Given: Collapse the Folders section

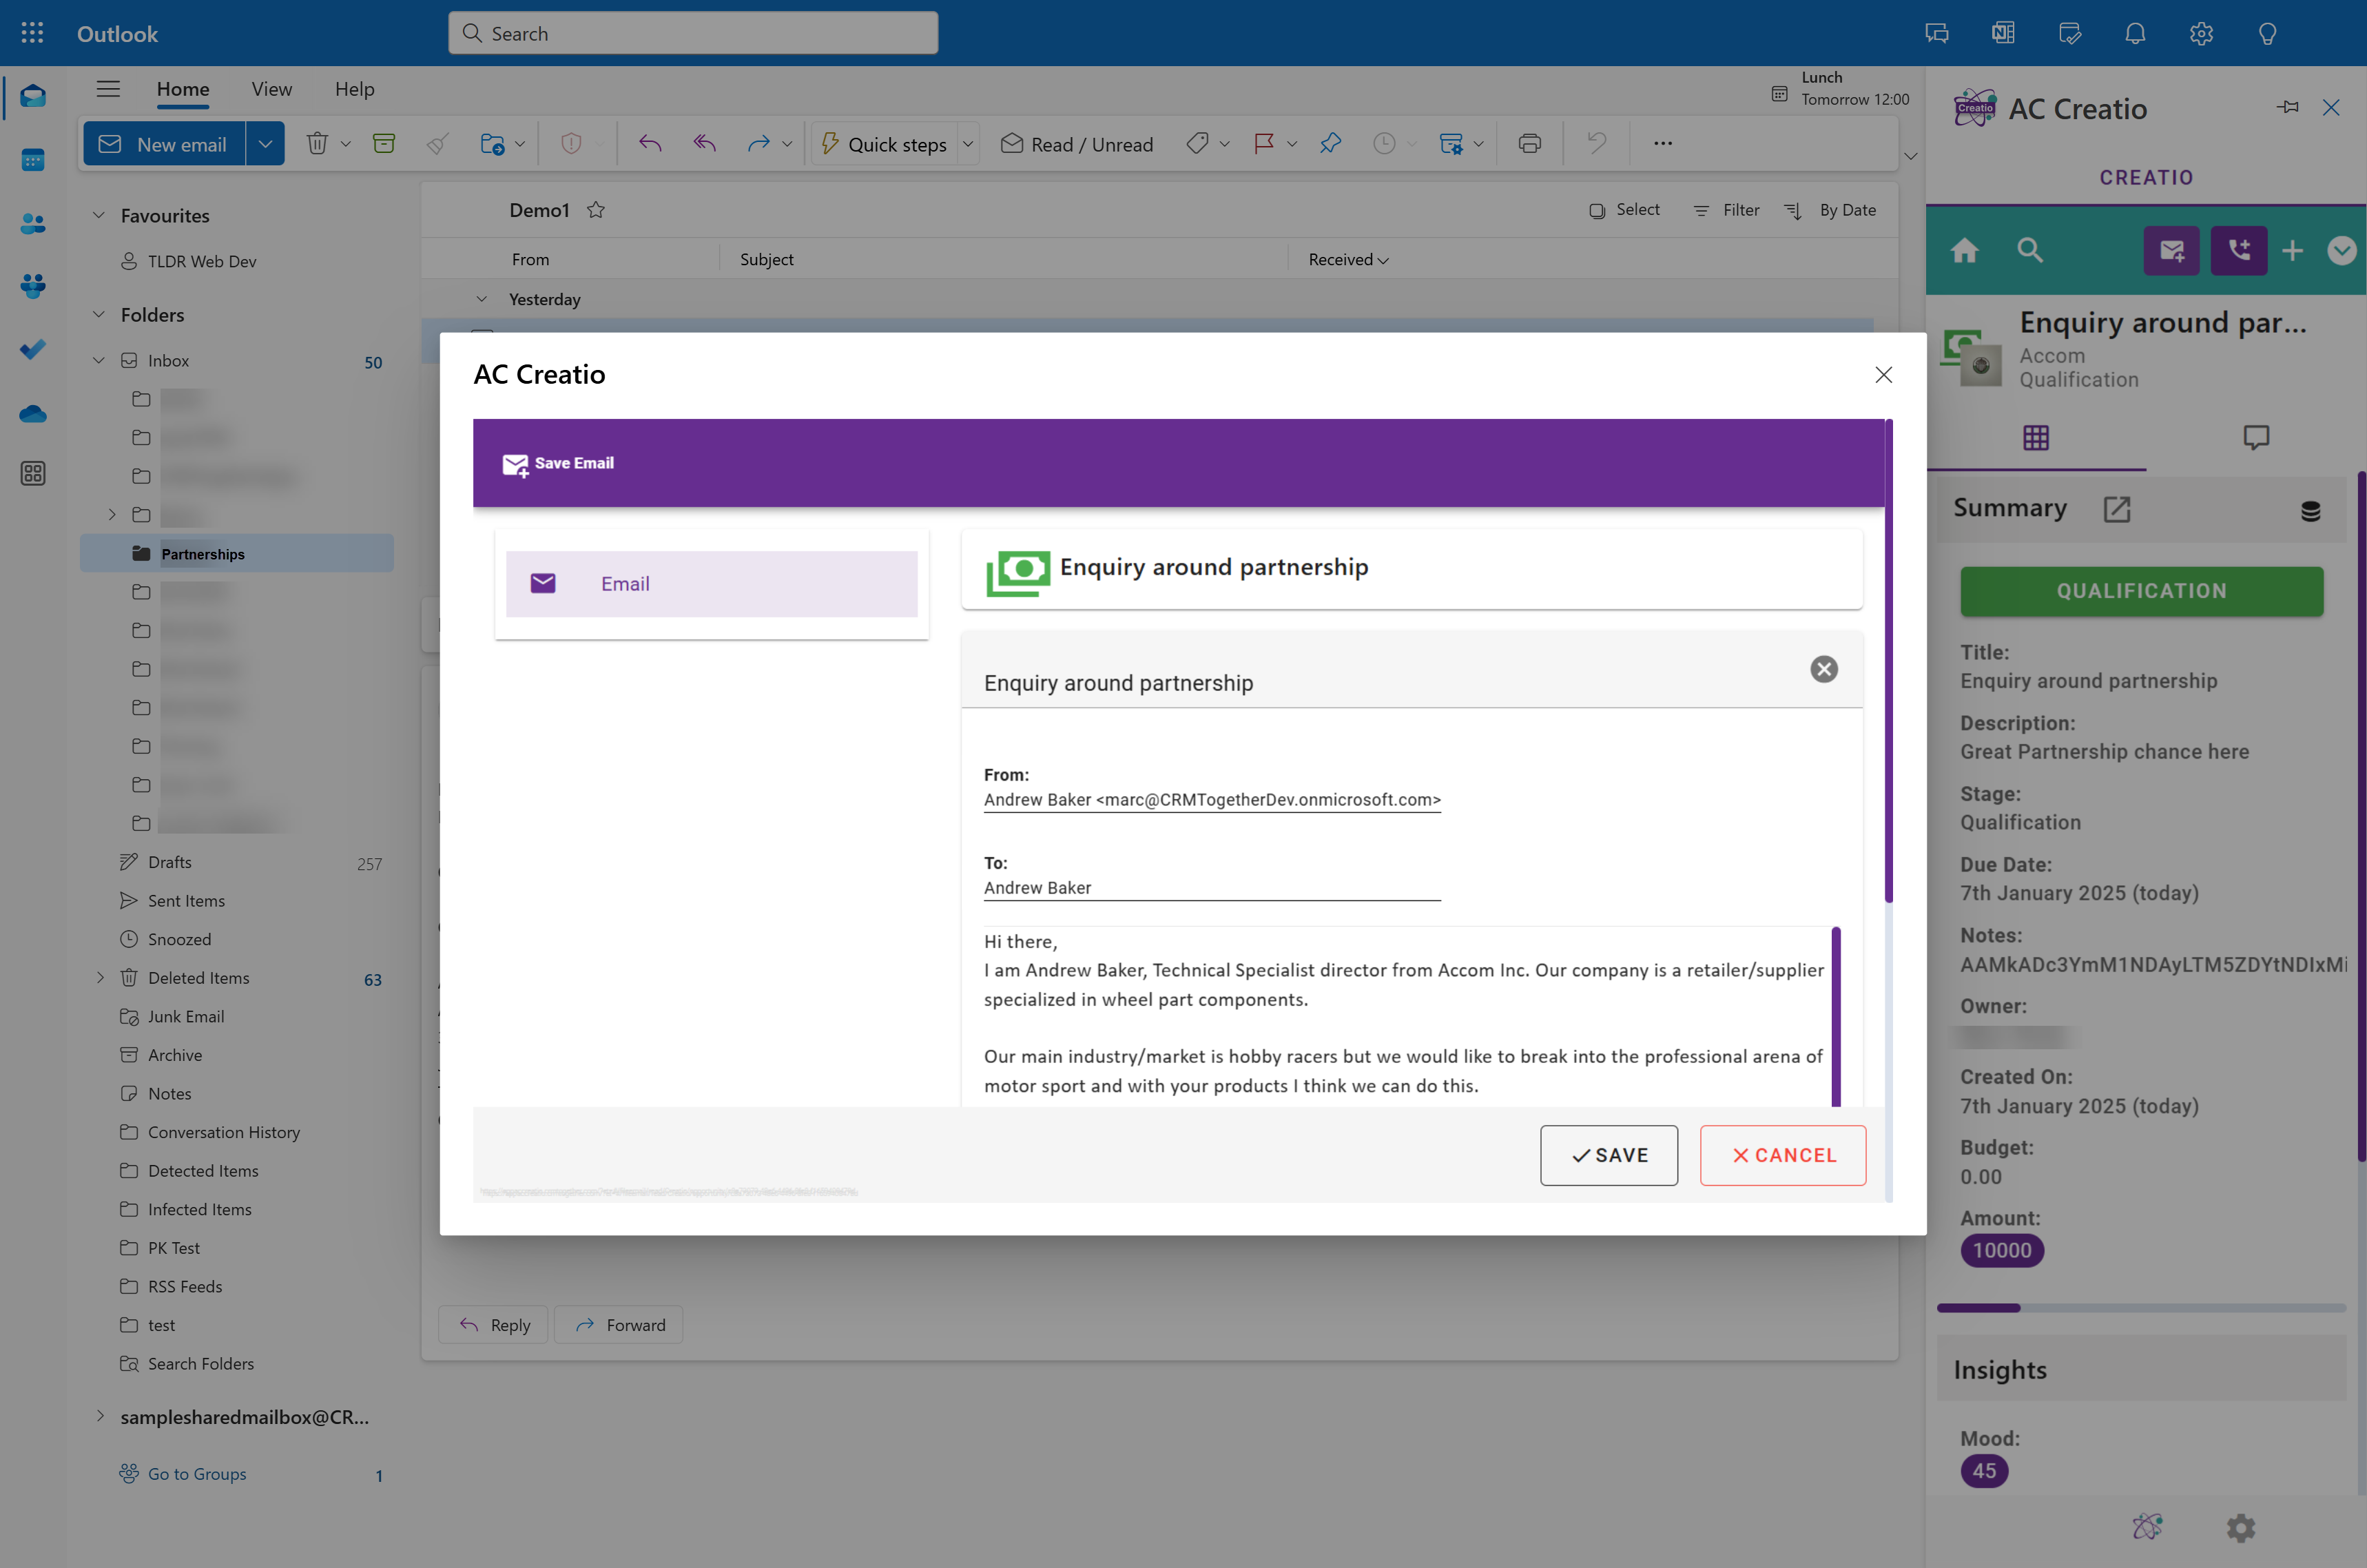Looking at the screenshot, I should [99, 314].
